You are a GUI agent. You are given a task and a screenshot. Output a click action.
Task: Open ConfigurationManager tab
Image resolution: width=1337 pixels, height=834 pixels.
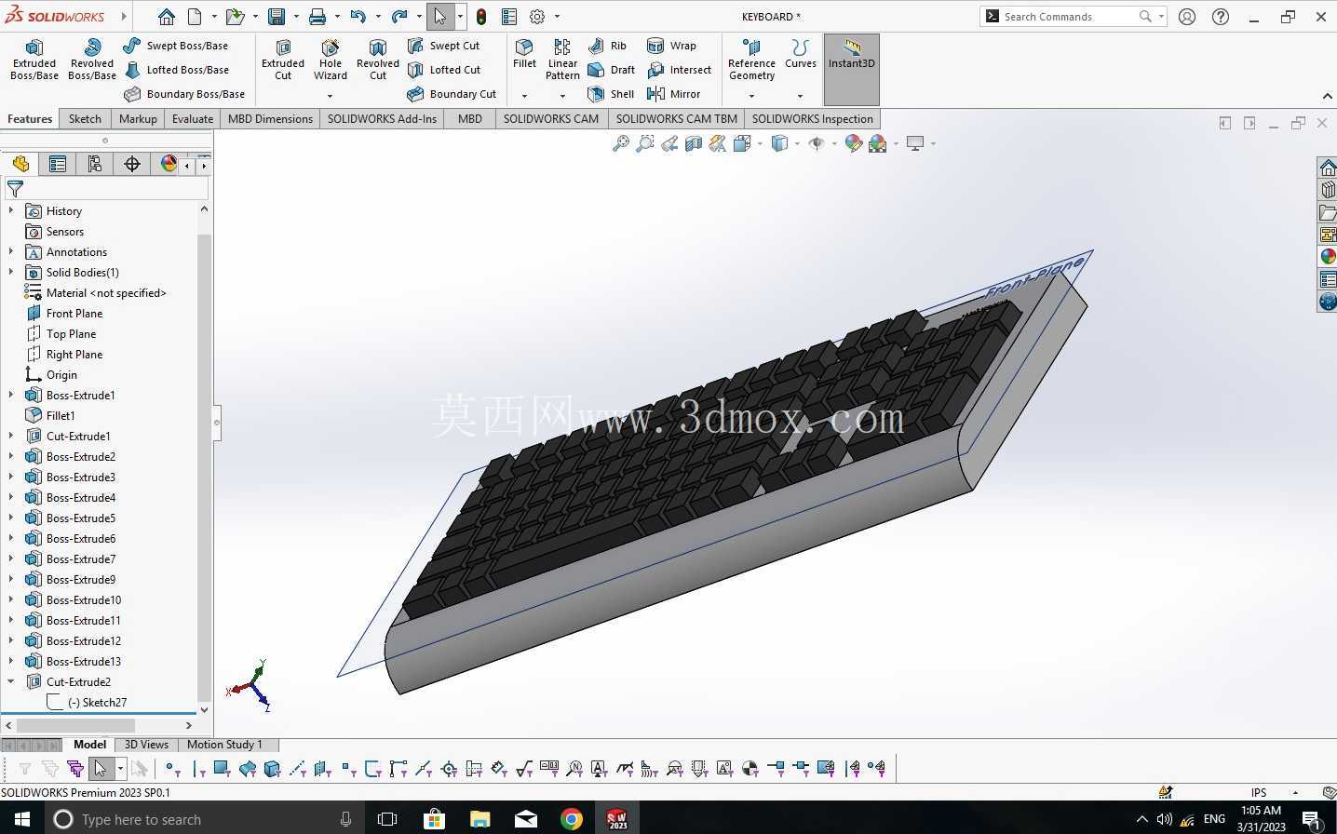pos(95,164)
